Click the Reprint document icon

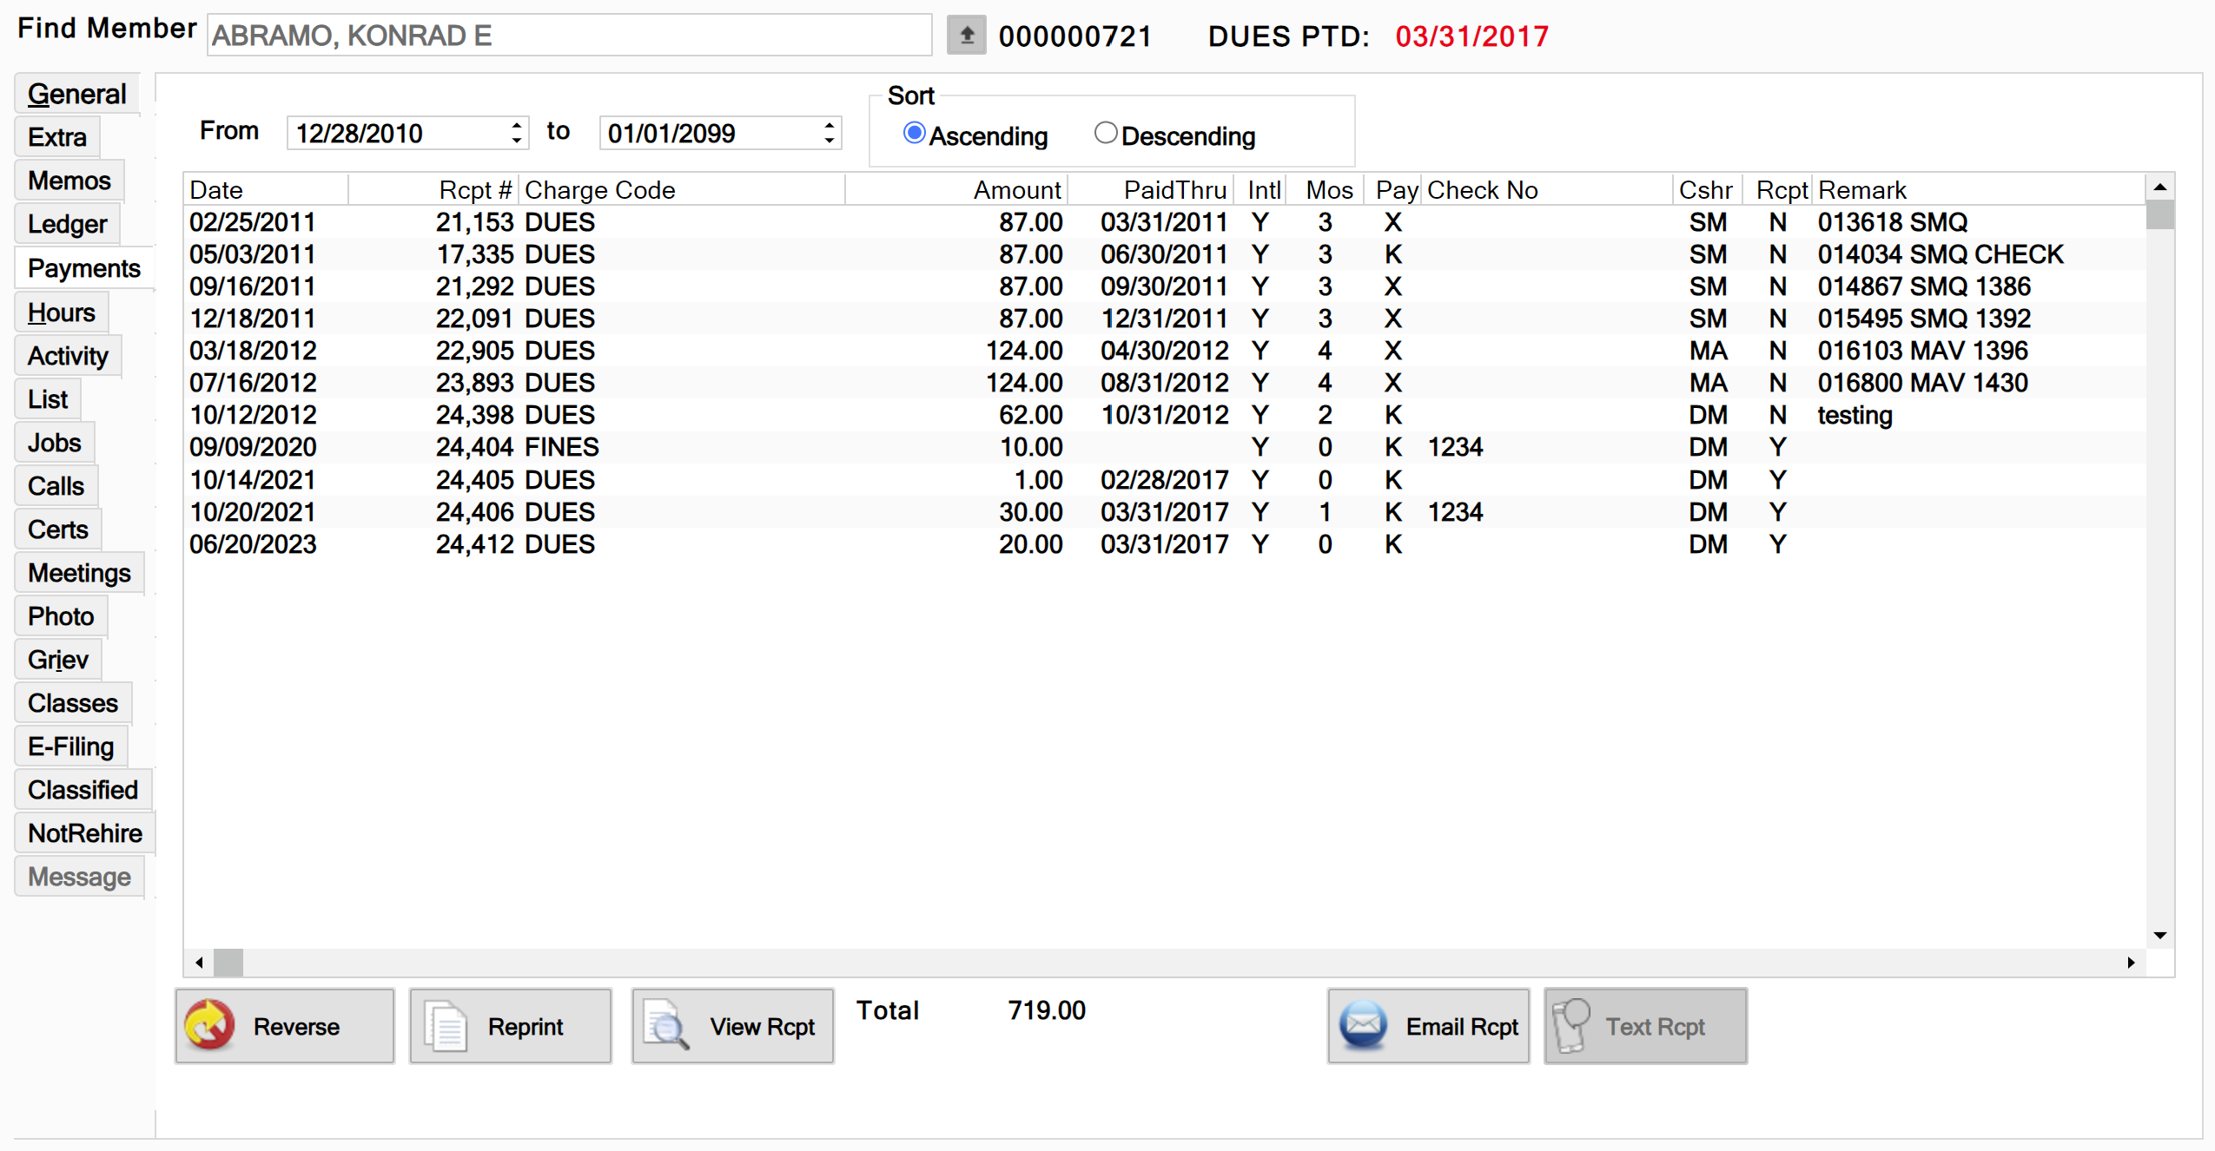pyautogui.click(x=446, y=1025)
